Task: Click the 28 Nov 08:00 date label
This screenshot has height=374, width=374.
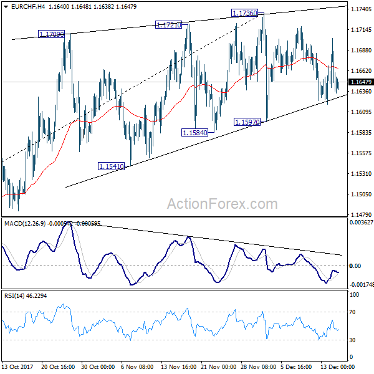Action: 259,367
